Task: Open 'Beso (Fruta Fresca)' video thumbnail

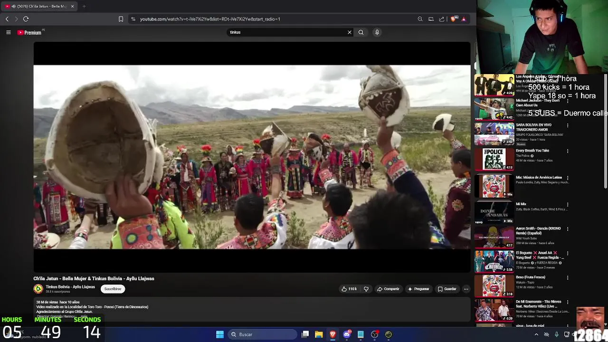Action: coord(494,285)
